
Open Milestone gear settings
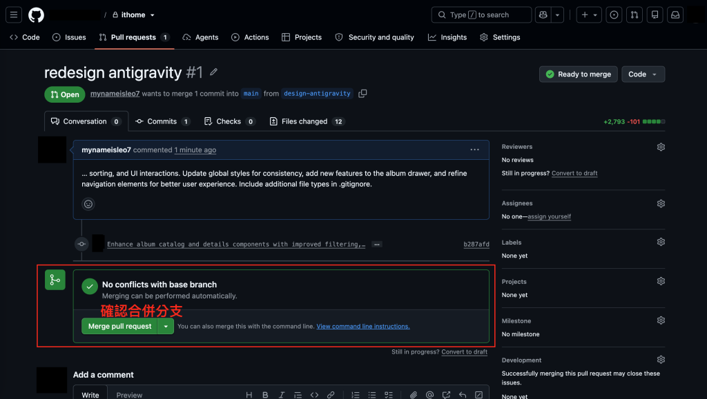point(661,320)
